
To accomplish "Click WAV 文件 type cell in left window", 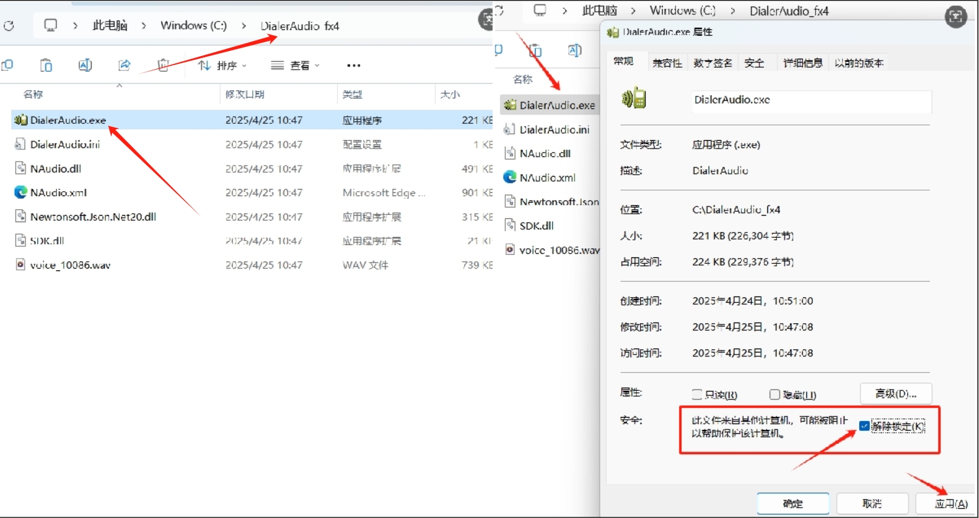I will [x=365, y=265].
